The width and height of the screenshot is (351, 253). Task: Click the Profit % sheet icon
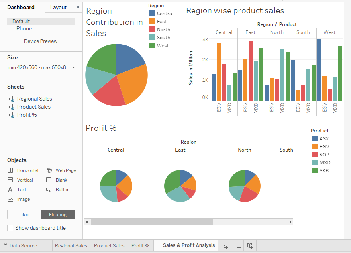coord(10,115)
